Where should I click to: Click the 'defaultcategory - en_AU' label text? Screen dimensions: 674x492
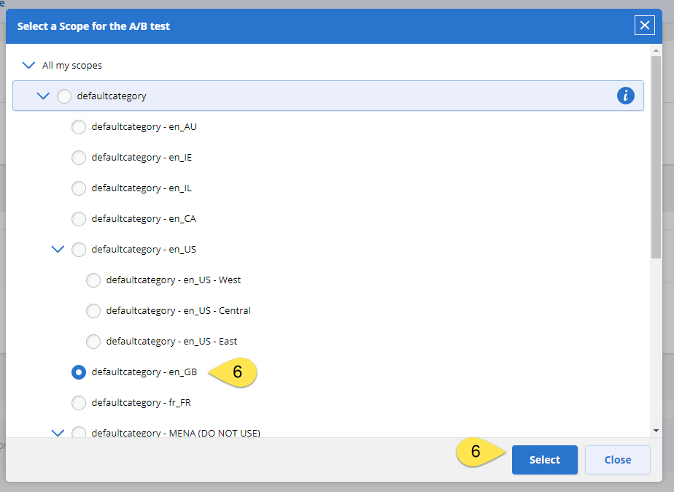click(144, 127)
